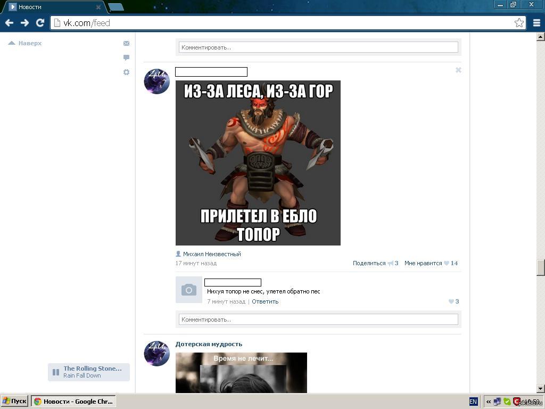
Task: Click the megaphone share icon
Action: [x=390, y=263]
